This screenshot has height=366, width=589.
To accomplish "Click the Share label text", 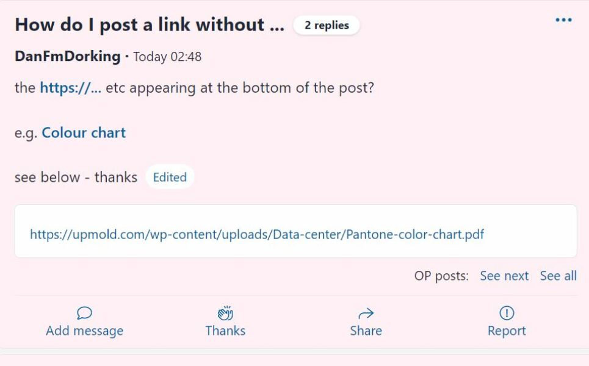I will [x=366, y=331].
